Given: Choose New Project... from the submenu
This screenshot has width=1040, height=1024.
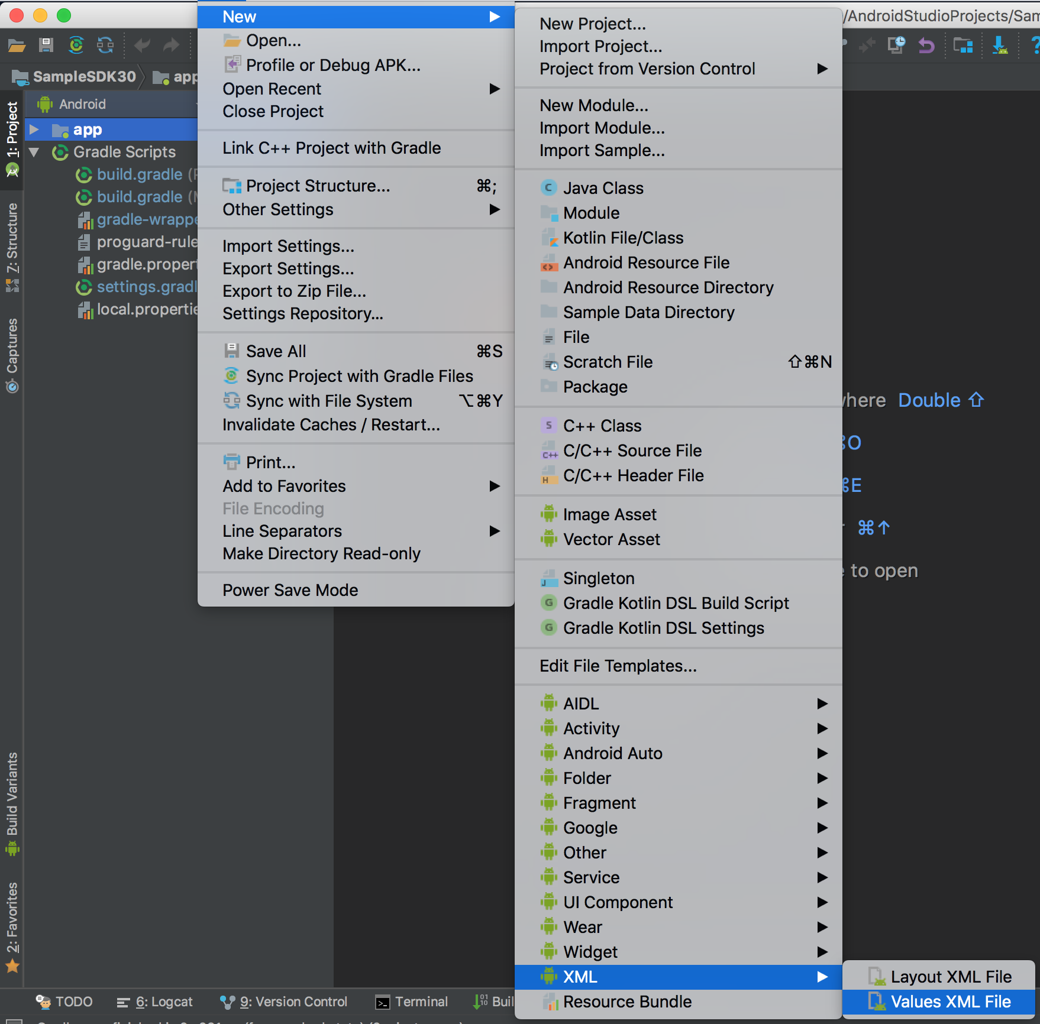Looking at the screenshot, I should pyautogui.click(x=679, y=24).
